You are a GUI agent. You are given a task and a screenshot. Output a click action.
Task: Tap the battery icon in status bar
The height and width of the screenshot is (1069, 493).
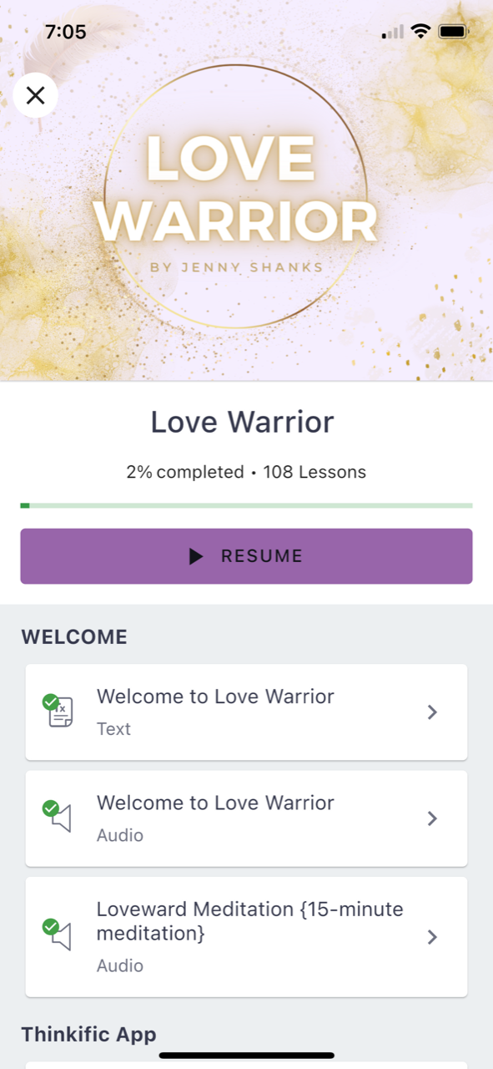[x=453, y=32]
